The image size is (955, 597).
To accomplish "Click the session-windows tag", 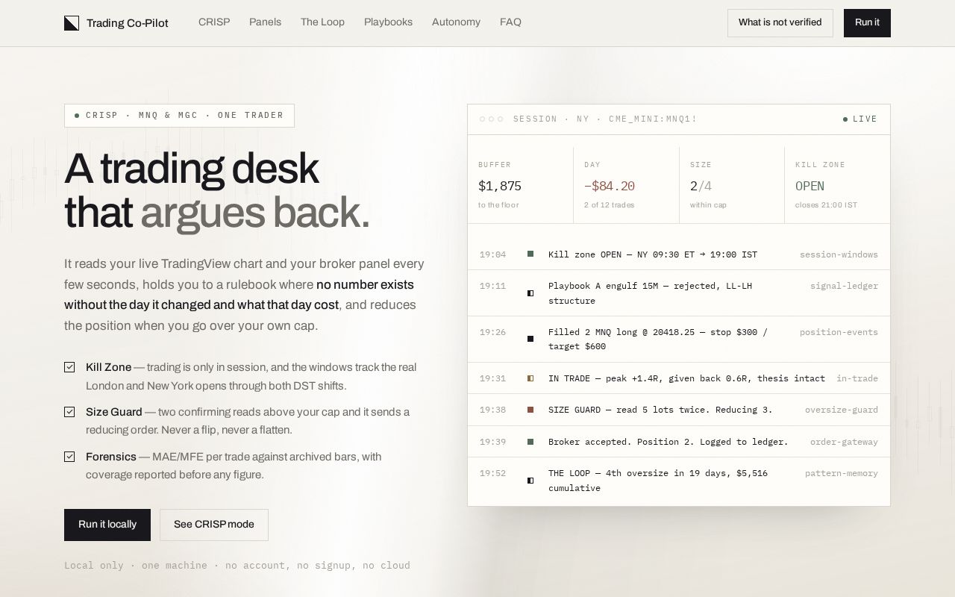I will [839, 254].
